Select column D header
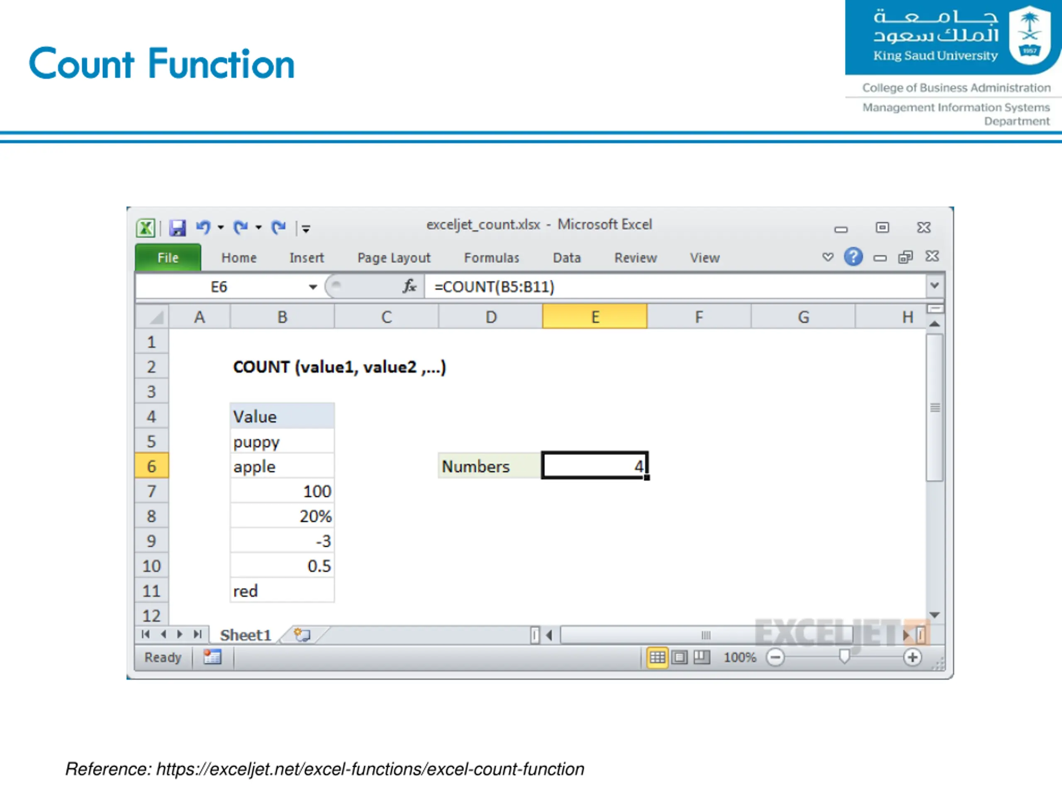1062x797 pixels. click(491, 317)
